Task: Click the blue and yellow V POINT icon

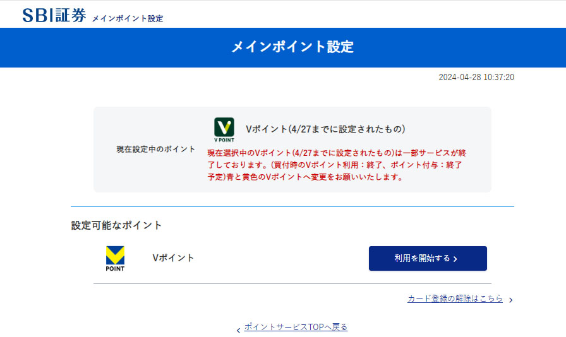Action: click(115, 256)
